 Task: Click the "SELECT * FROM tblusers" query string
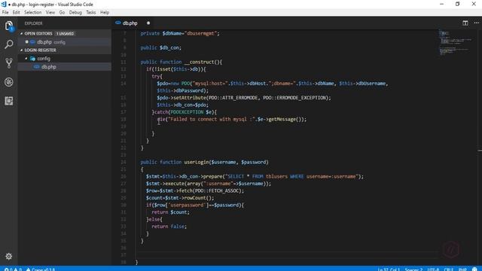click(x=257, y=176)
